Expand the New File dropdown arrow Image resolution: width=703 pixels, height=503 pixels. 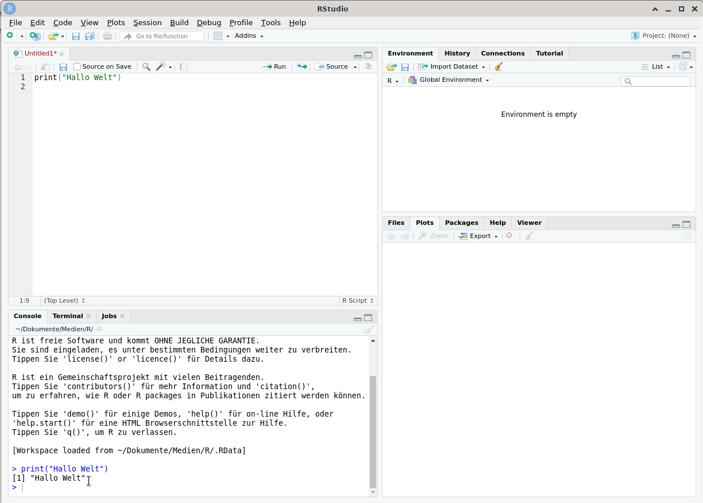(x=22, y=36)
